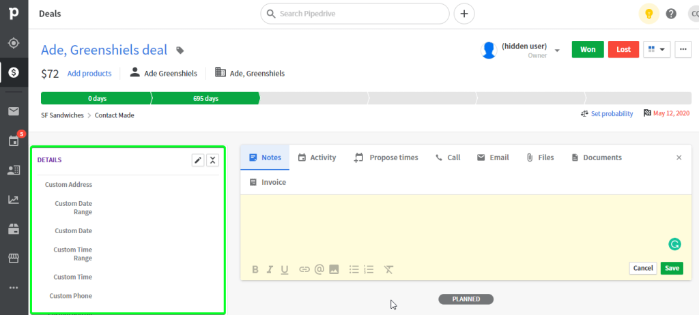Select the 0 days pipeline stage
The width and height of the screenshot is (699, 315).
[96, 98]
